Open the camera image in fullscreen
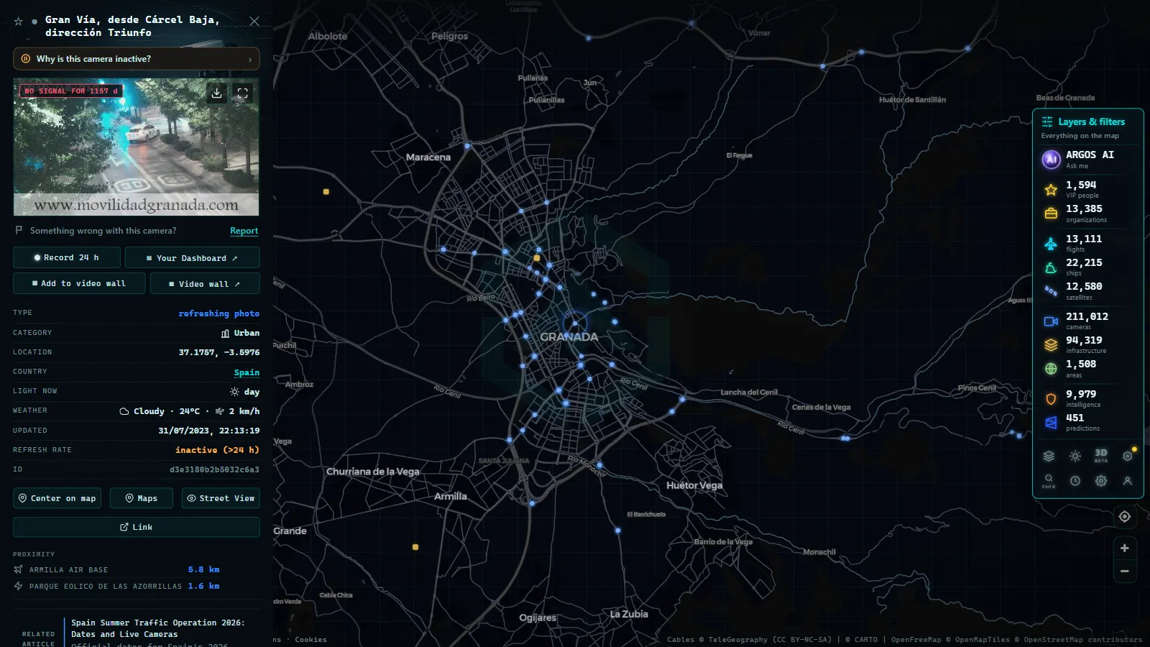The width and height of the screenshot is (1150, 647). tap(243, 93)
